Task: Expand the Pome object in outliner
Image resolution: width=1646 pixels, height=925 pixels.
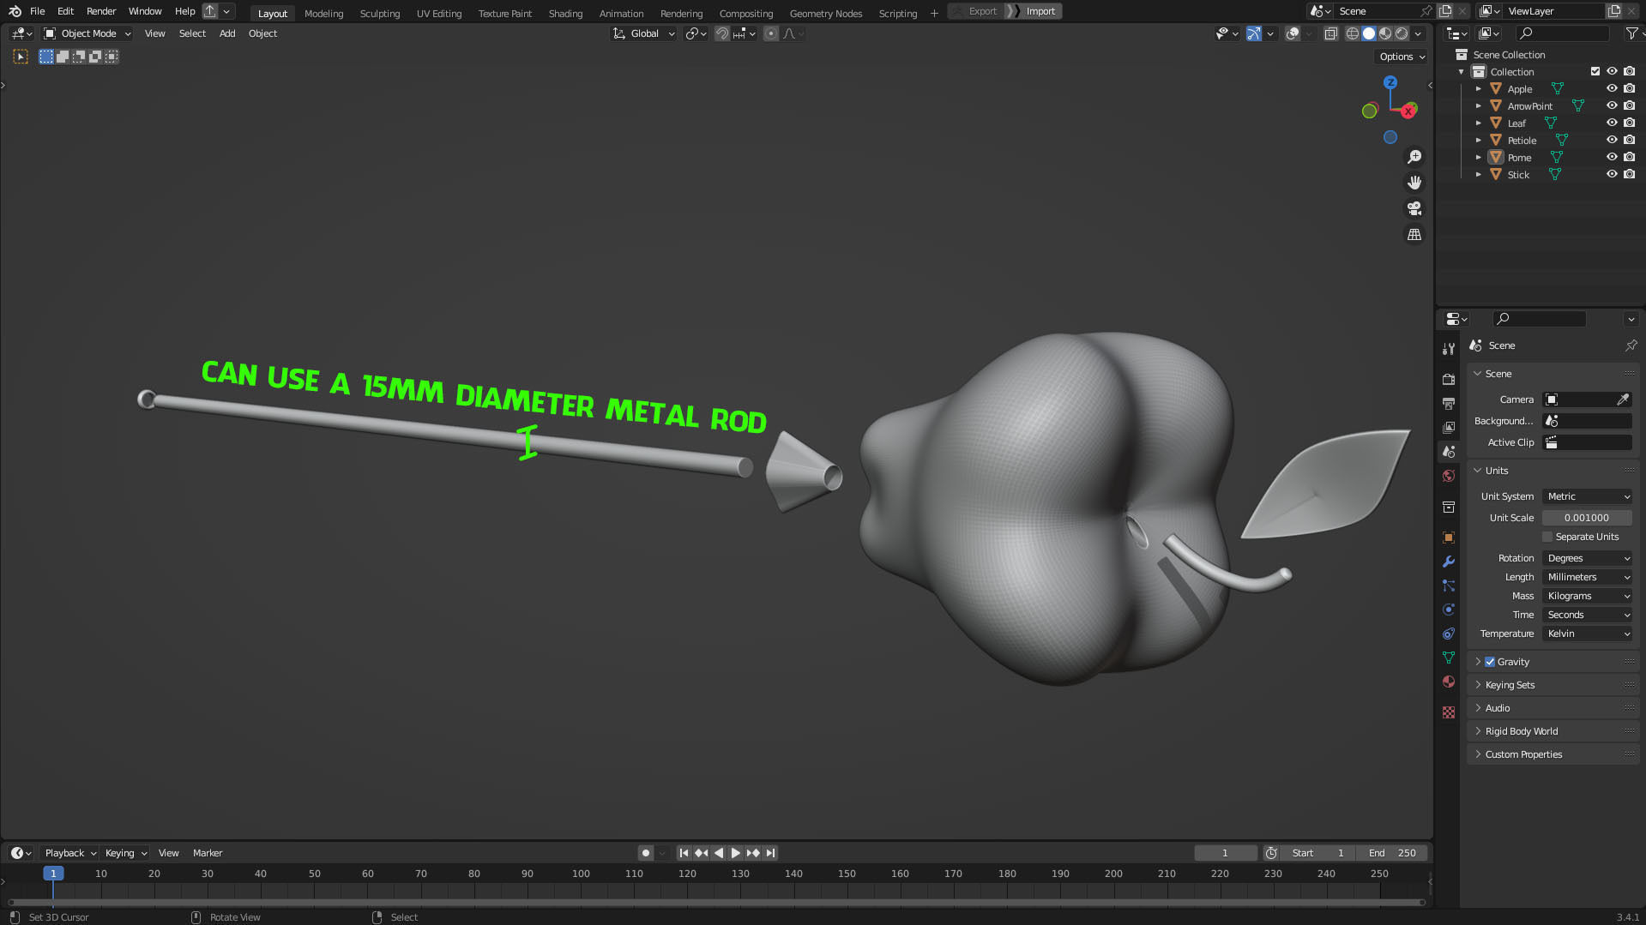Action: coord(1478,158)
